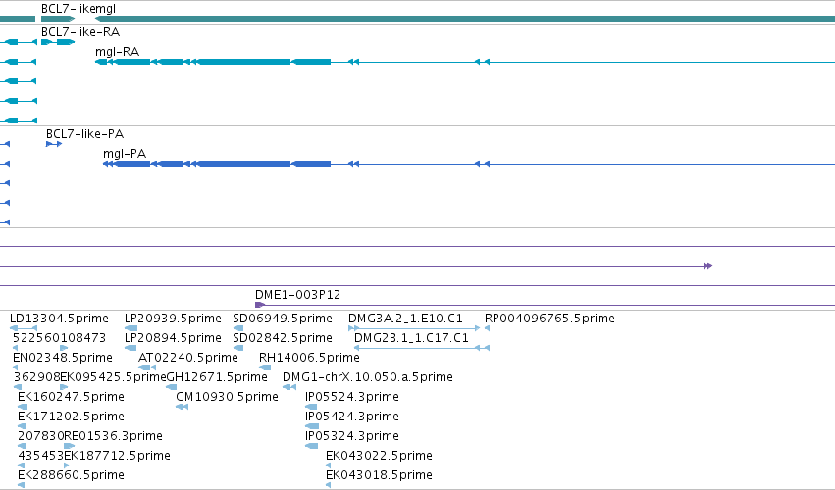Screen dimensions: 835x490
Task: Select the mgl-RA transcript label
Action: 117,52
